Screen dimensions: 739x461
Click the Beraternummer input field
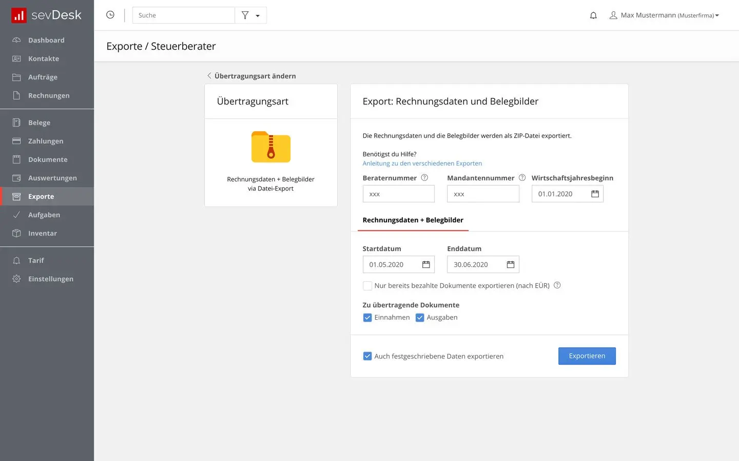click(x=399, y=194)
